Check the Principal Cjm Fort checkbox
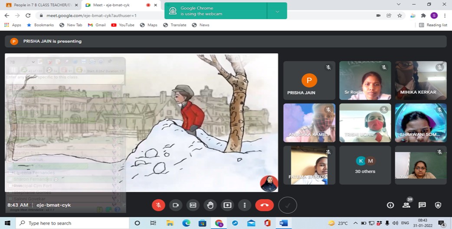This screenshot has height=229, width=452. (10, 186)
